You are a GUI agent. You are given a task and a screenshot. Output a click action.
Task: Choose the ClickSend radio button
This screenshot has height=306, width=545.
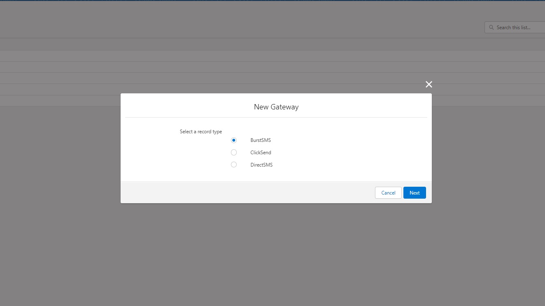pyautogui.click(x=234, y=153)
